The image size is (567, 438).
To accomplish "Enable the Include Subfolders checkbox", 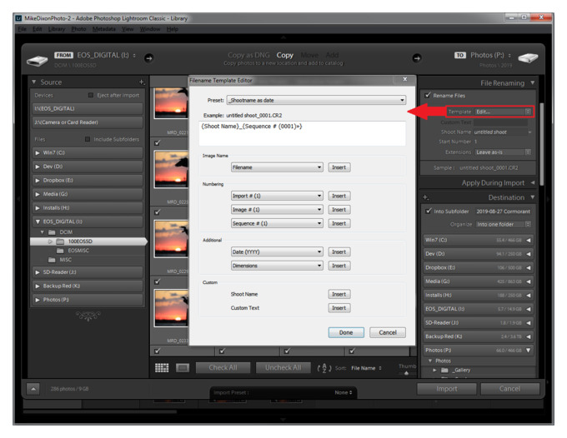I will pyautogui.click(x=87, y=139).
